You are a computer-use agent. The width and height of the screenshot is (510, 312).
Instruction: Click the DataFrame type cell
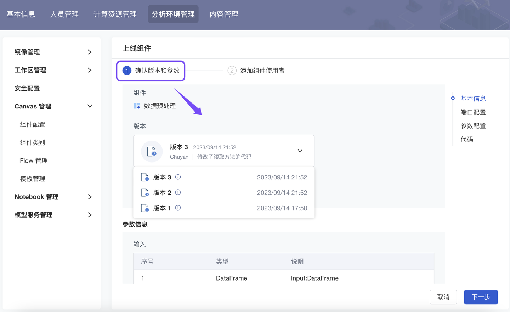[232, 278]
